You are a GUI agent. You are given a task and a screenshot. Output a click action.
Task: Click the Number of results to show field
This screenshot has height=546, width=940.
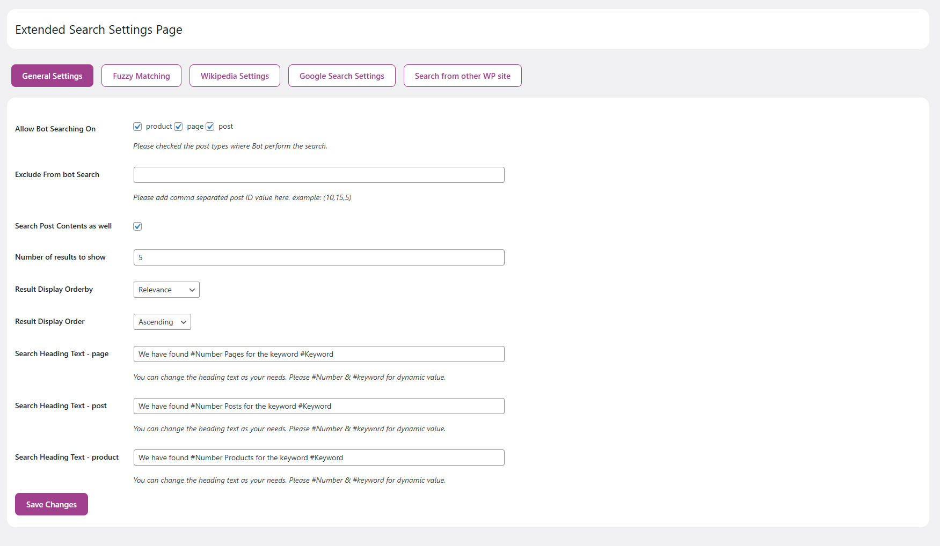319,257
